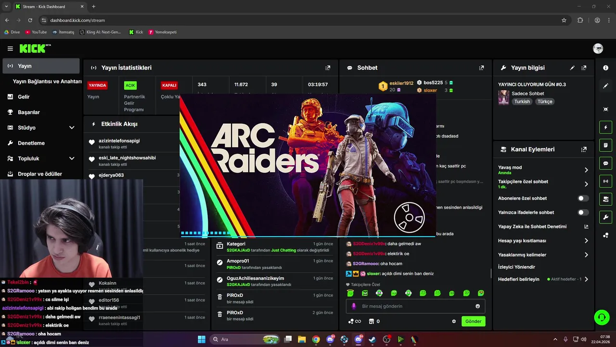
Task: Open Chrome from the taskbar
Action: tap(316, 339)
